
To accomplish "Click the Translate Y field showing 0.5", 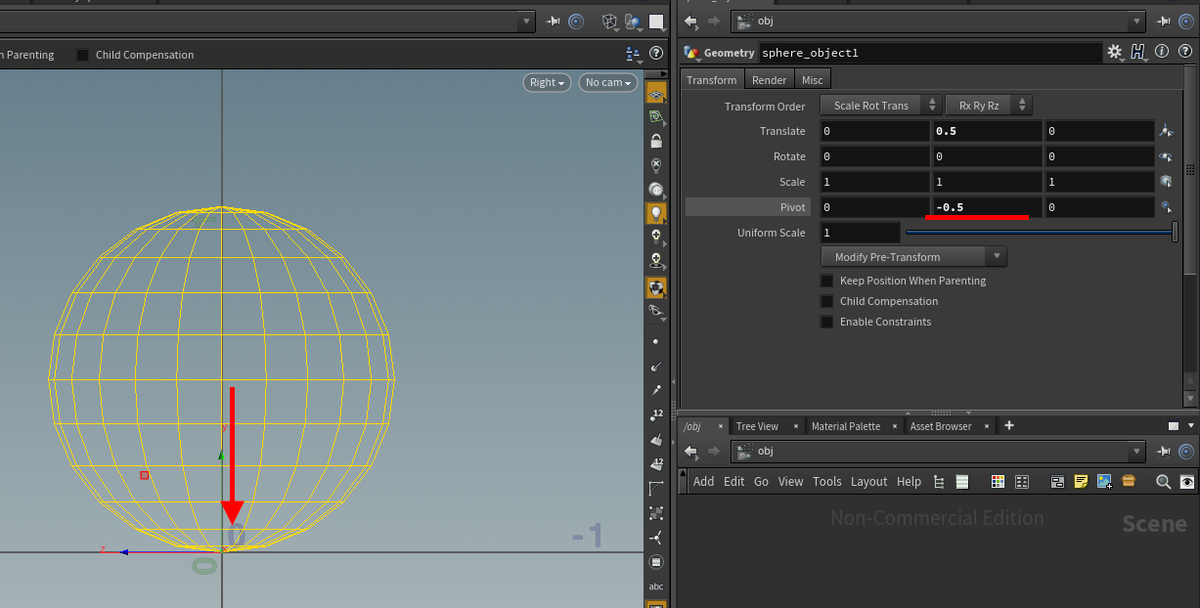I will coord(986,131).
